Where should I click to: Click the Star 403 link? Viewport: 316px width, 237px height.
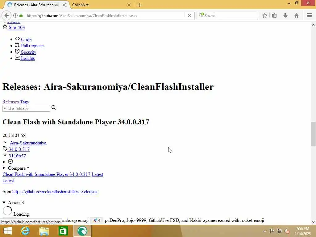pos(17,27)
